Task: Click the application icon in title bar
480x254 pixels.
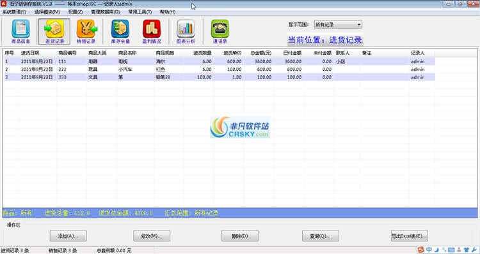Action: point(4,4)
